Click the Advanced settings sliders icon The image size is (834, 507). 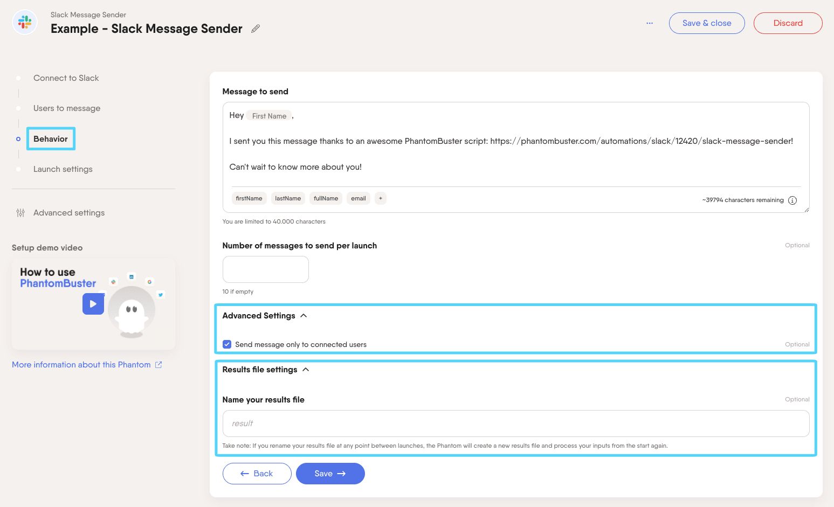20,213
